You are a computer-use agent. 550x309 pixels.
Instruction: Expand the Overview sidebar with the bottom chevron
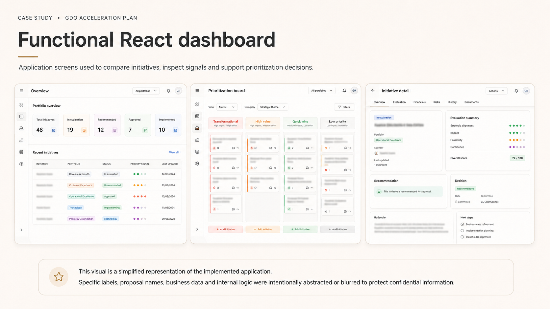coord(21,230)
